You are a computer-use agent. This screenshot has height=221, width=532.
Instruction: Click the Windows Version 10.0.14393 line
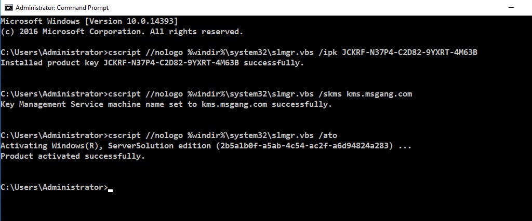point(89,21)
